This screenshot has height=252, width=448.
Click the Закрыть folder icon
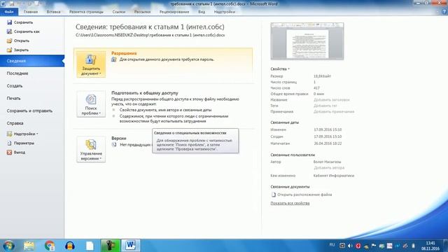9,50
